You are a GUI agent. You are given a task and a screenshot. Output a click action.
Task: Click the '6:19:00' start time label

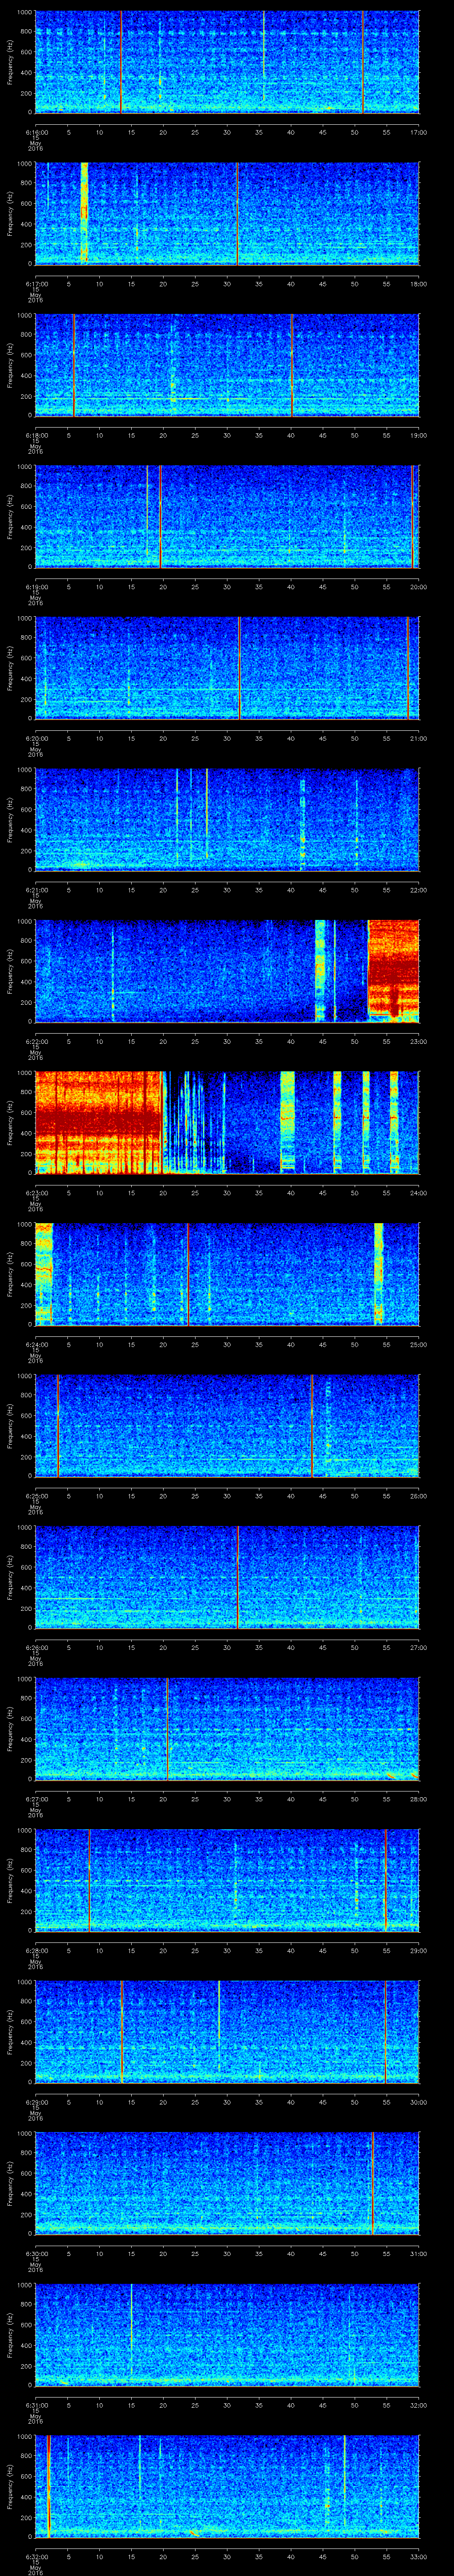36,587
